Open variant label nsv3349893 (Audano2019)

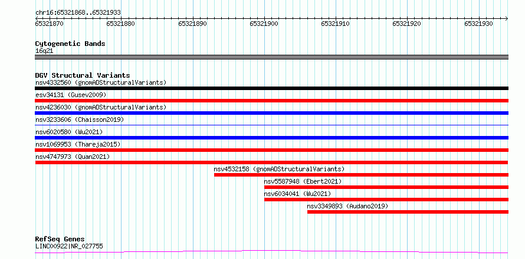[347, 206]
